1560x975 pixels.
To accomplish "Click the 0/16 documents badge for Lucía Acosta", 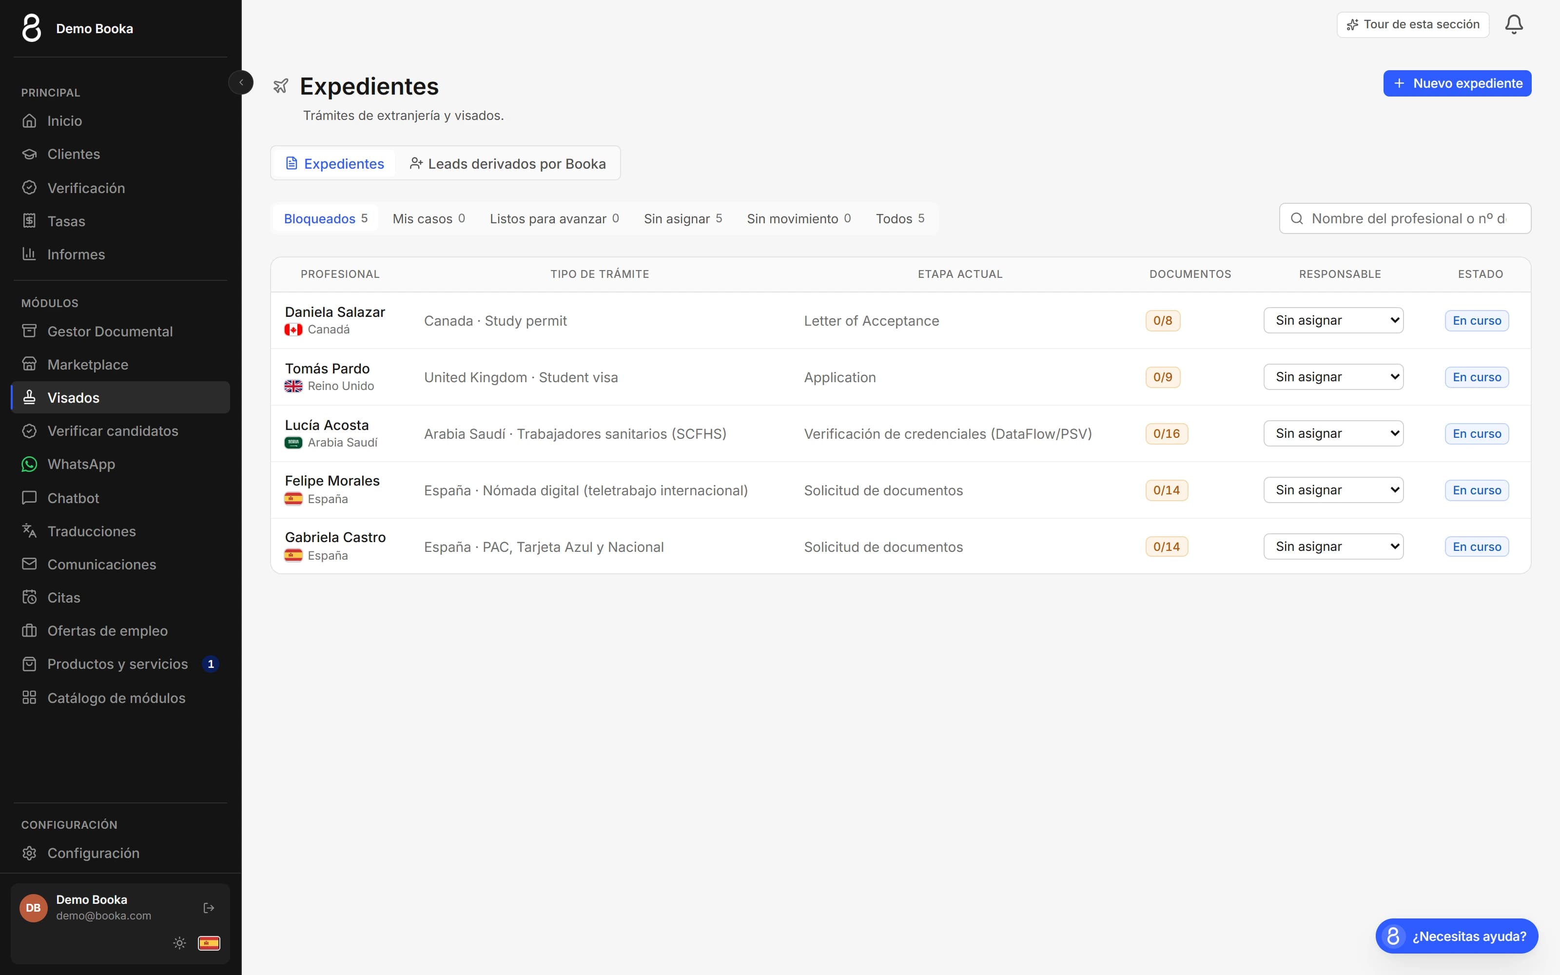I will pos(1166,433).
